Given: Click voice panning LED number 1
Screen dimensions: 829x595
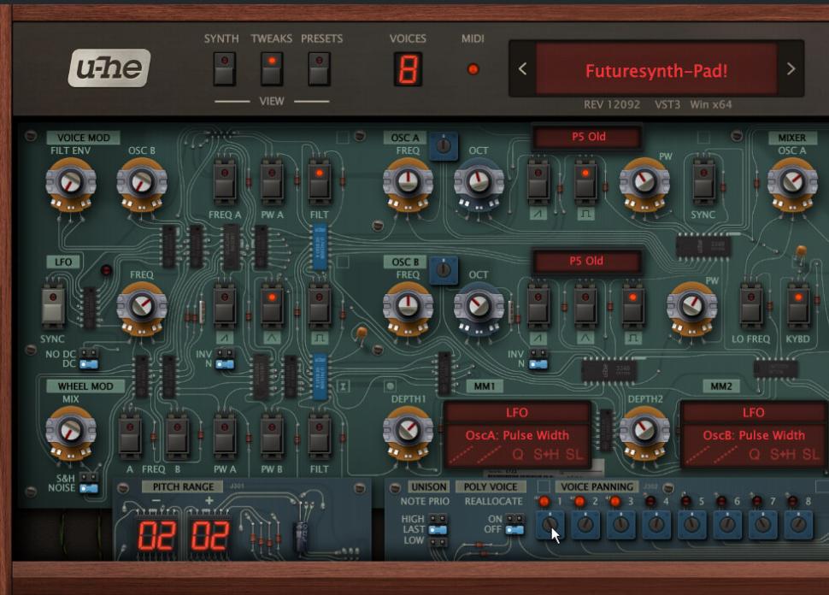Looking at the screenshot, I should click(x=544, y=501).
